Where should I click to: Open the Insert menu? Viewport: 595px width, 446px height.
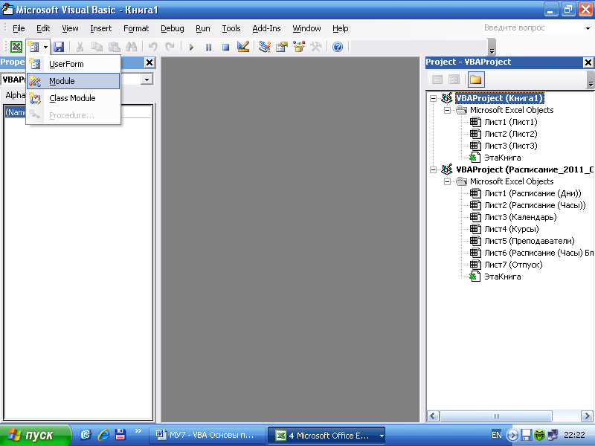click(x=101, y=28)
